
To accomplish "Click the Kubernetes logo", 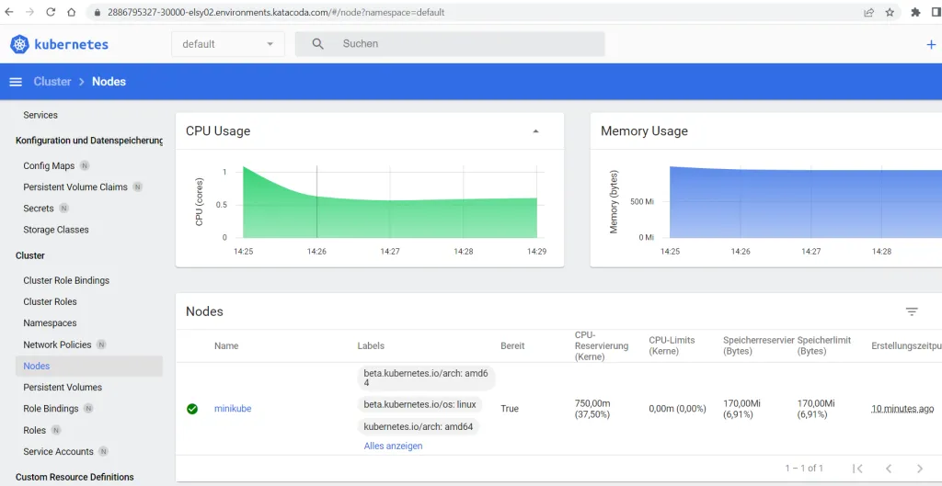I will (59, 44).
